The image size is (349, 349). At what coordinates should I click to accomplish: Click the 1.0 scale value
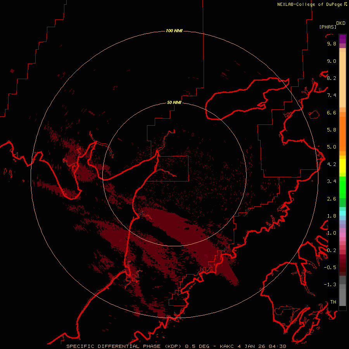click(332, 233)
